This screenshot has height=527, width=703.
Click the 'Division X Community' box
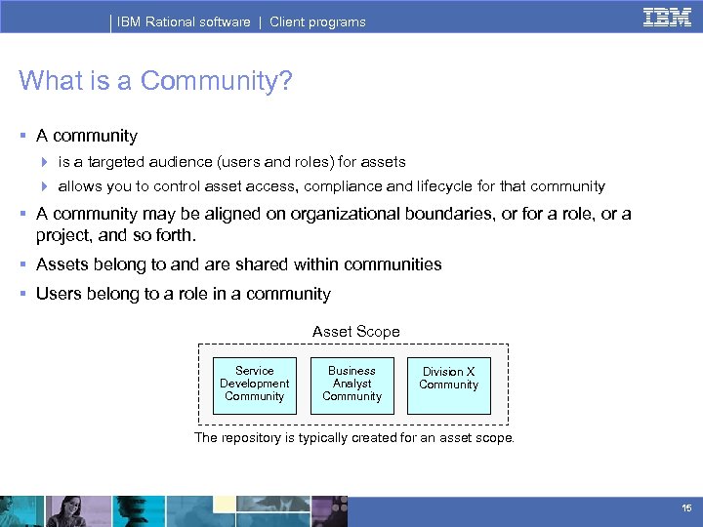[x=449, y=385]
